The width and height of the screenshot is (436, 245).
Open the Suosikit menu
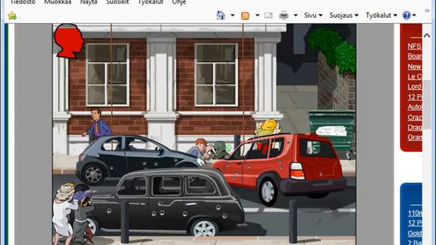click(117, 2)
